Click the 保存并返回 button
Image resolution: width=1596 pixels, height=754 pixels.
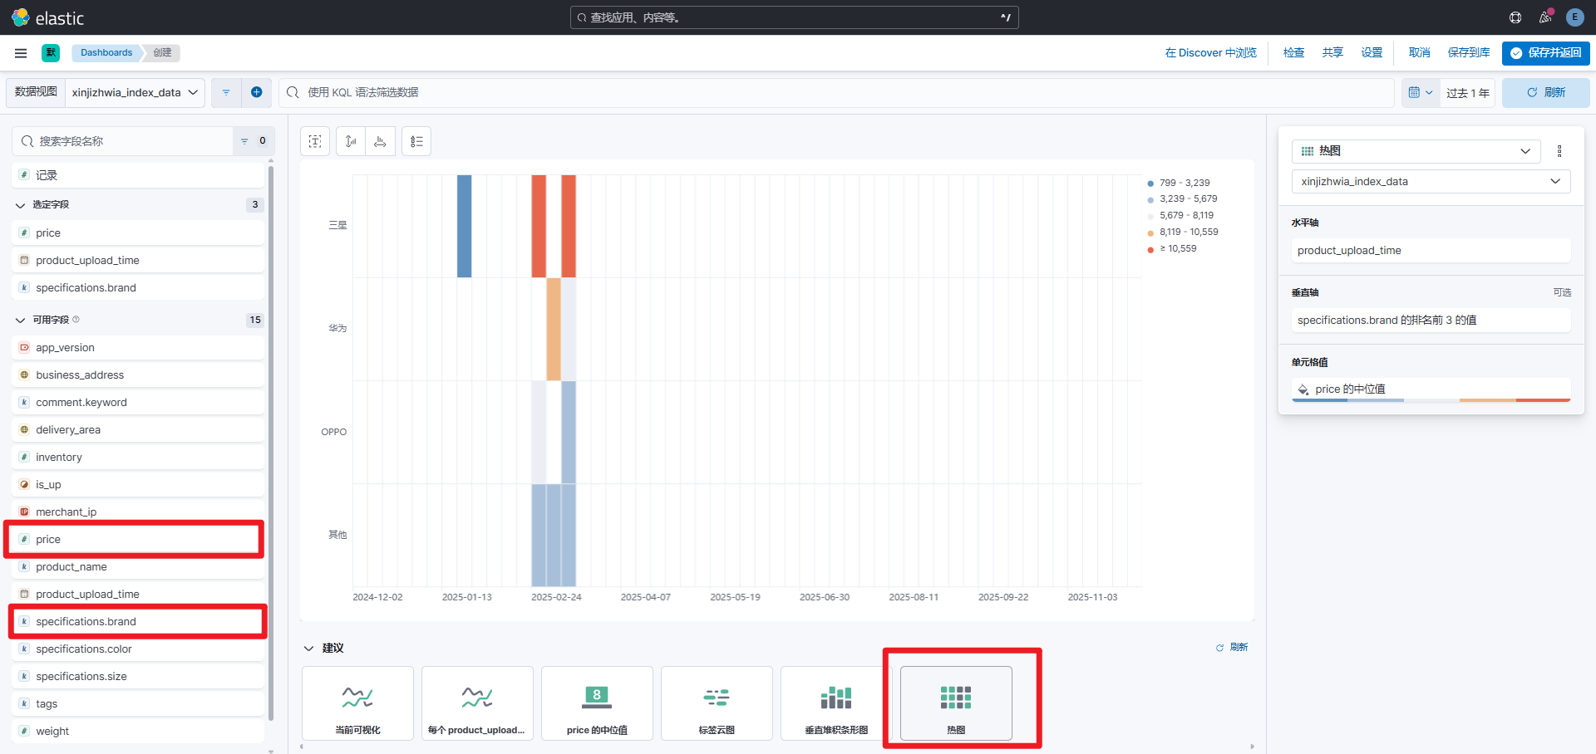1546,52
